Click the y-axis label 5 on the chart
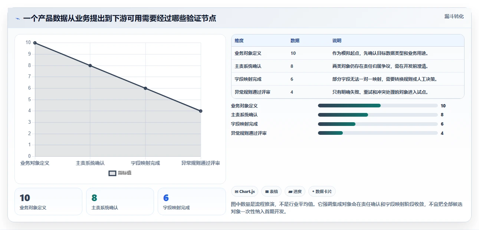 click(x=29, y=100)
